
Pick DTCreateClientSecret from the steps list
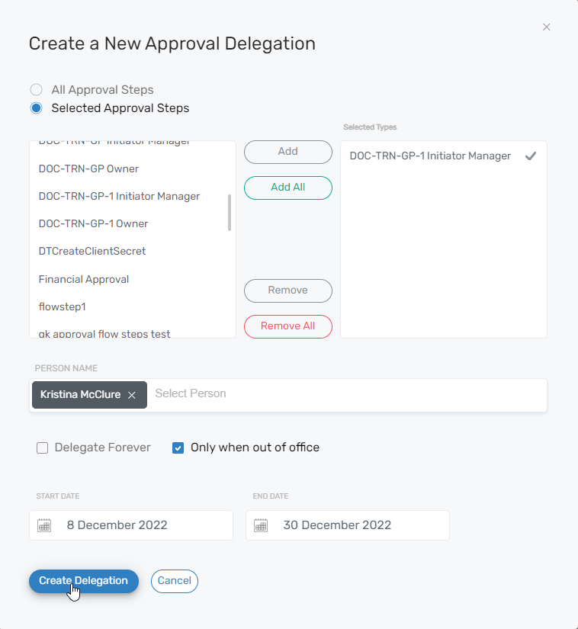click(92, 251)
